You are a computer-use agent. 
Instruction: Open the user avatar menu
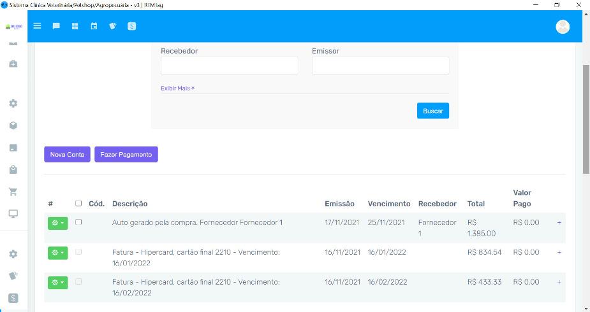pos(563,27)
